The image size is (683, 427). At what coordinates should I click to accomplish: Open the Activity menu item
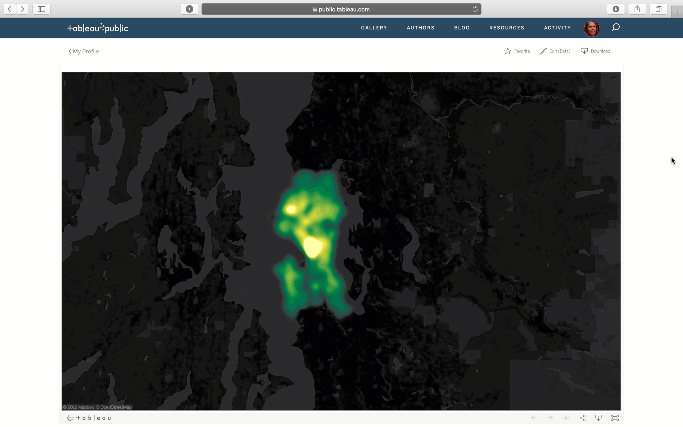click(557, 28)
